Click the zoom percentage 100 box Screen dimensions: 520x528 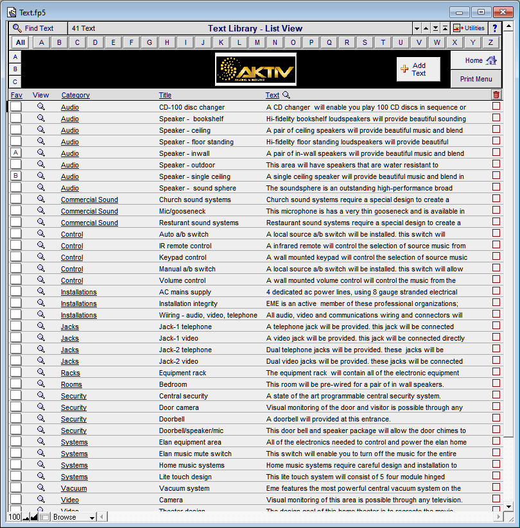14,517
